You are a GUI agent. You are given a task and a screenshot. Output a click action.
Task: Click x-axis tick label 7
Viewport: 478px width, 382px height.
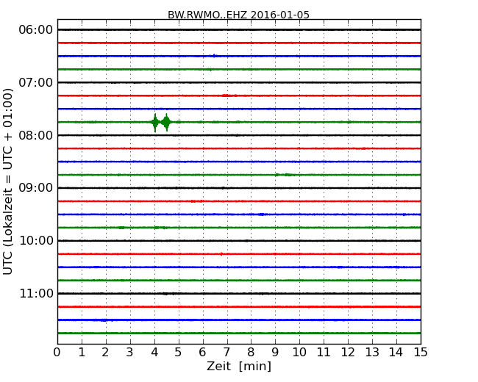[x=226, y=353]
